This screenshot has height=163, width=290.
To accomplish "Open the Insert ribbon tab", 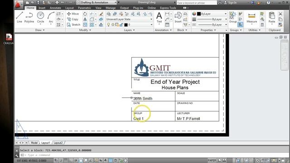I will tap(42, 8).
